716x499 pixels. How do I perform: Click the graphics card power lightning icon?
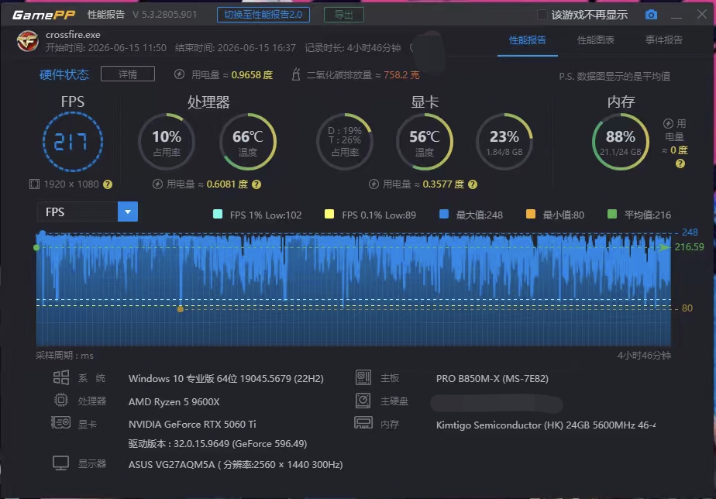click(x=373, y=184)
